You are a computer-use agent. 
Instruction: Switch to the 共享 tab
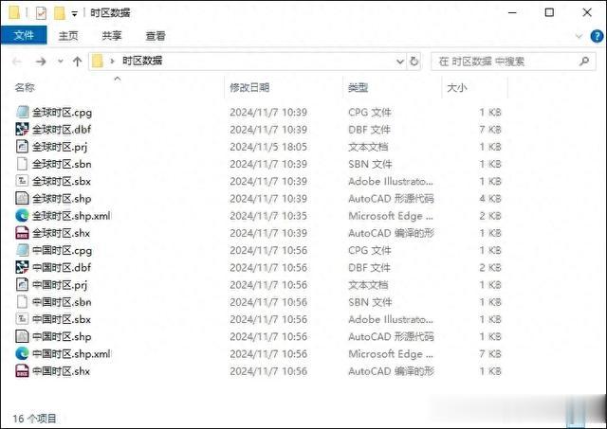(112, 36)
